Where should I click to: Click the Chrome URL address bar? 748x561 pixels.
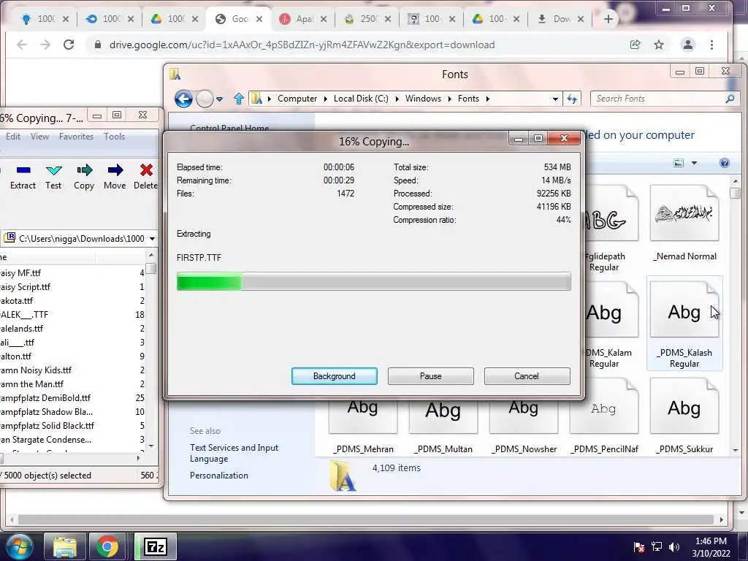click(x=358, y=45)
